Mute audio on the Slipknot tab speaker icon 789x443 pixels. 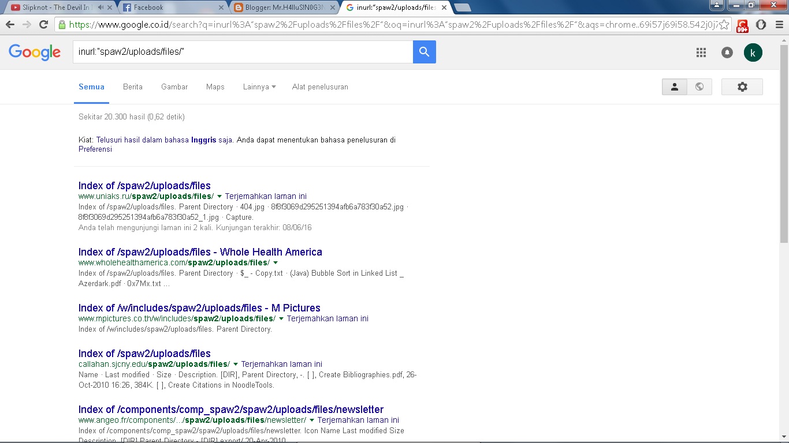[101, 7]
